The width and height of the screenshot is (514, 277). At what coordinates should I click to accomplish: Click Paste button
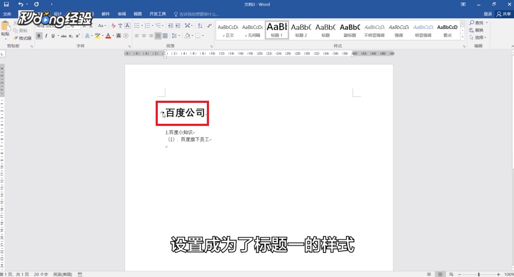click(5, 30)
